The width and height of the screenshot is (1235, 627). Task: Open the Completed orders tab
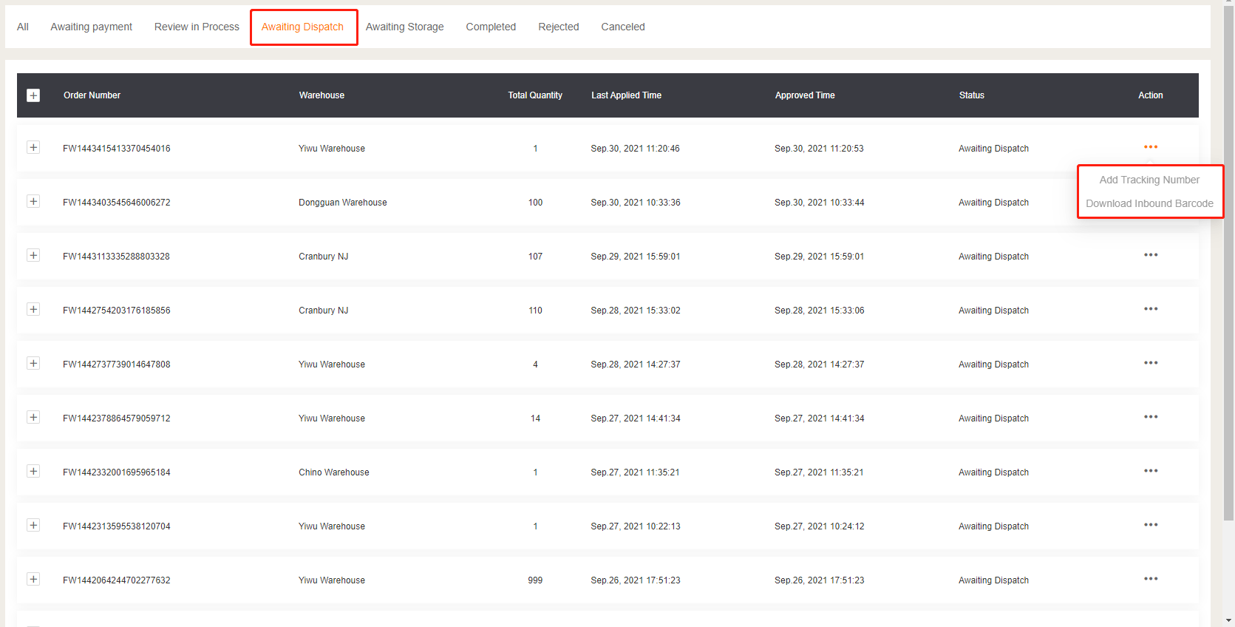click(491, 27)
